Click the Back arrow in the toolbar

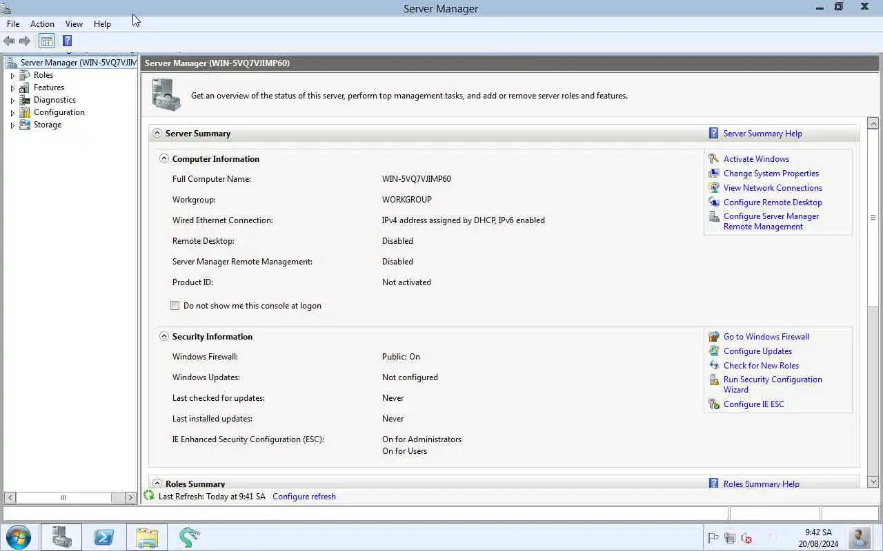click(9, 41)
